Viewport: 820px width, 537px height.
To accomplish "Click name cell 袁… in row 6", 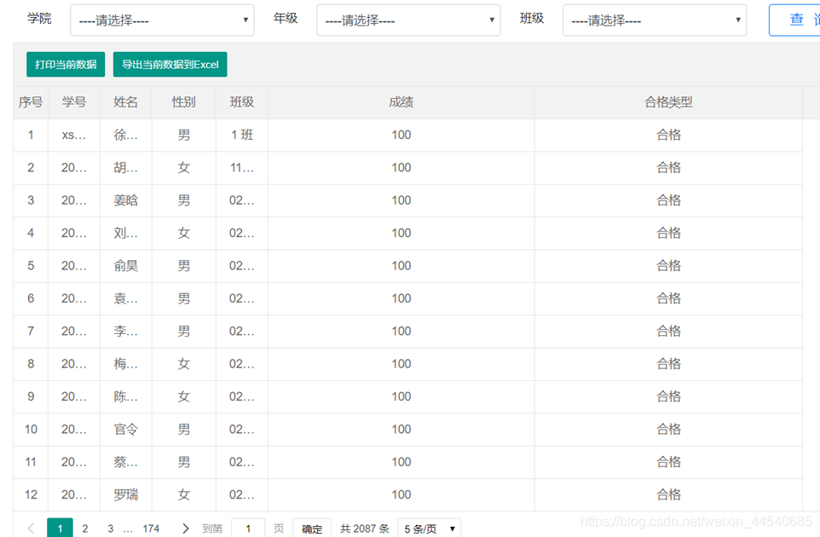I will point(125,299).
